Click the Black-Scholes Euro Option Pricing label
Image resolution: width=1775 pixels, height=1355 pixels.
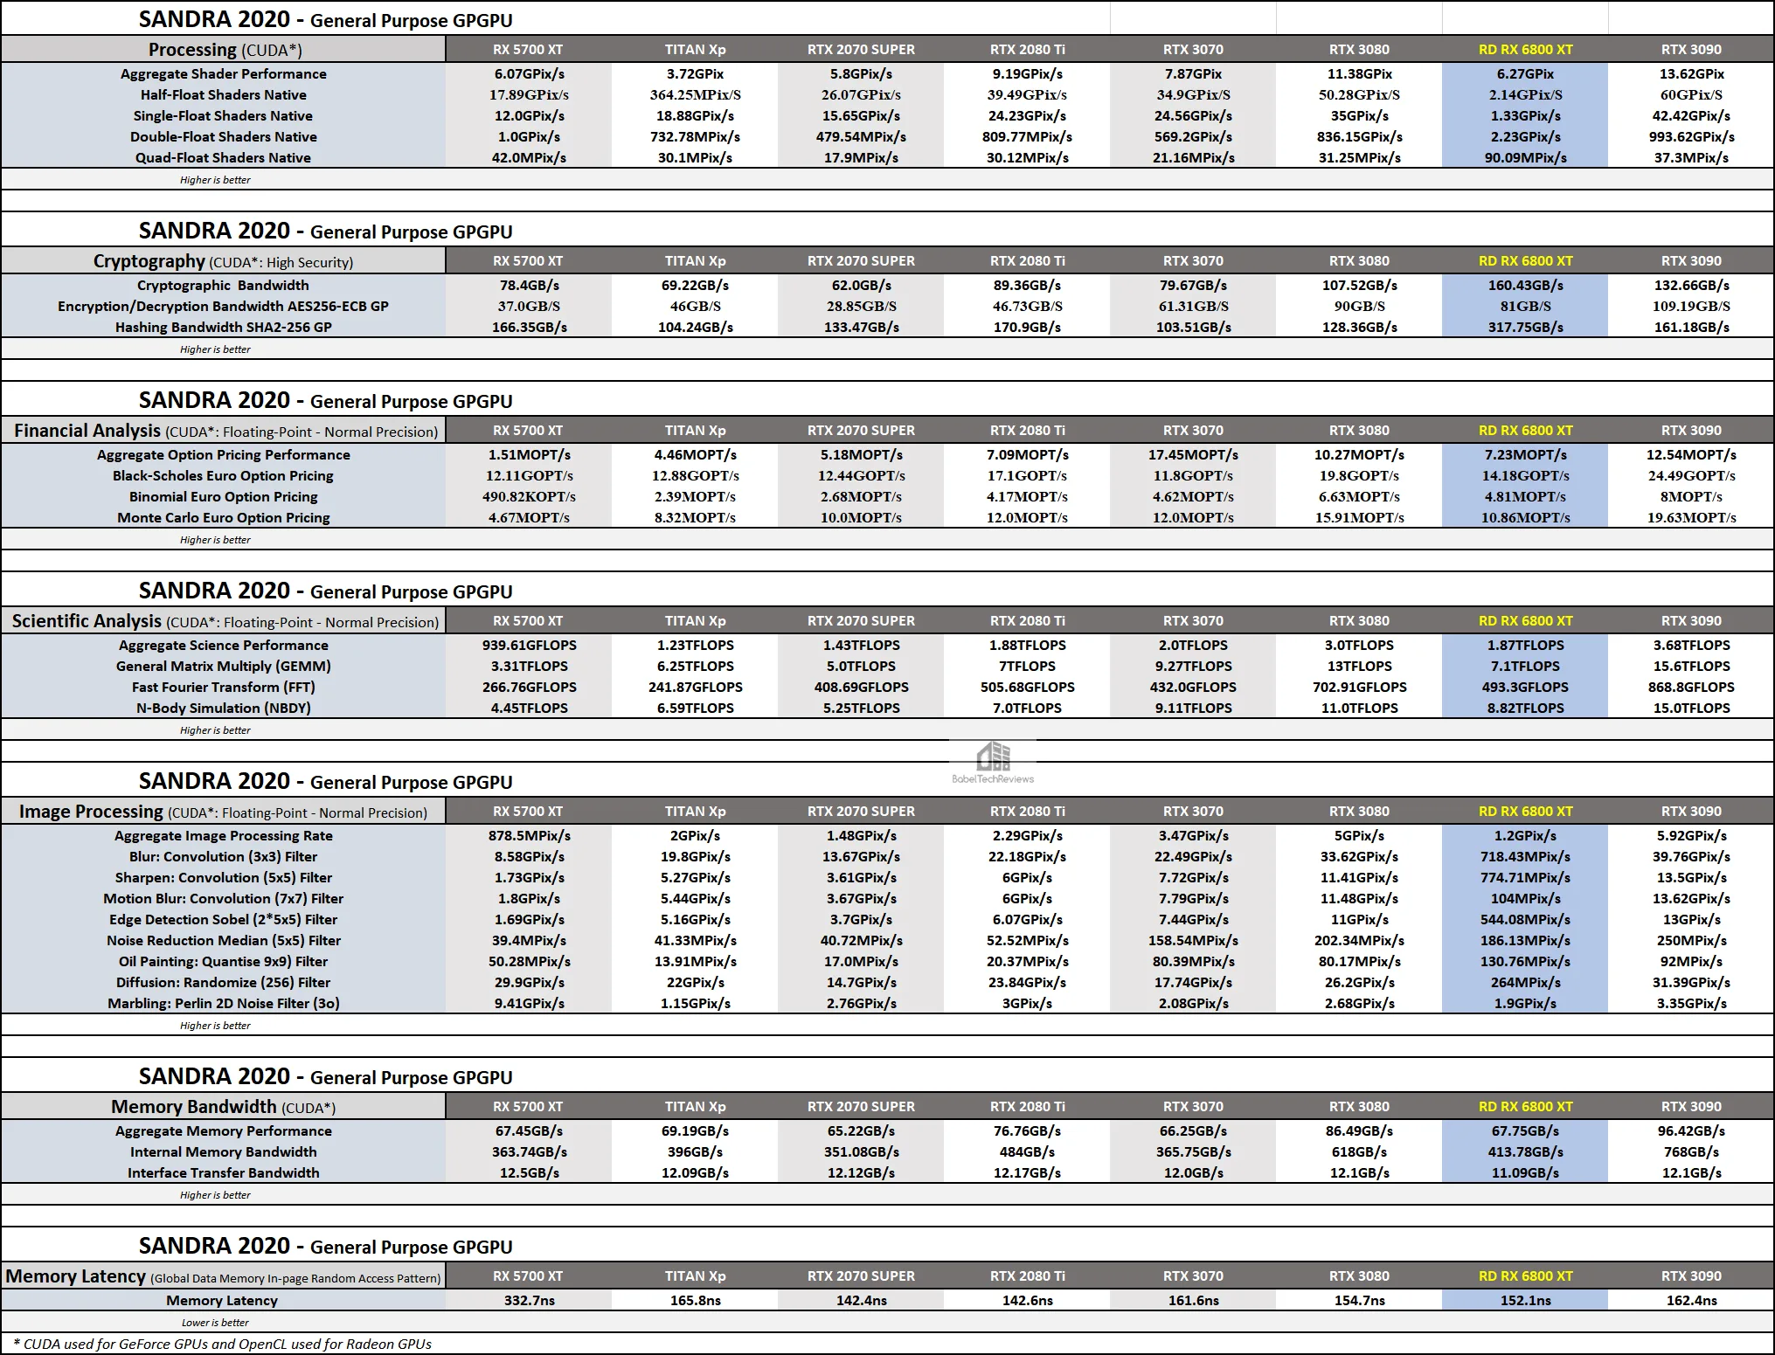click(x=223, y=476)
